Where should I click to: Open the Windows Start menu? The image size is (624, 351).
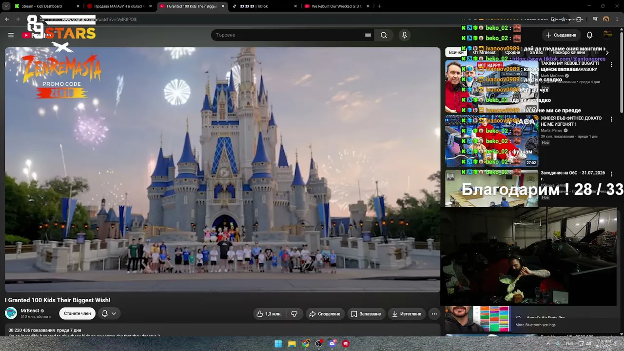coord(278,344)
